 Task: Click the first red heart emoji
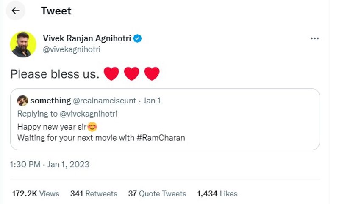(111, 74)
